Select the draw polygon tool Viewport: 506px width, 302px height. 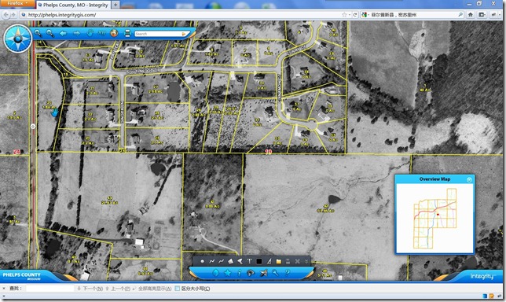[230, 261]
